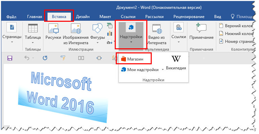Click the Redo circular arrow icon
This screenshot has width=259, height=134.
tap(45, 58)
